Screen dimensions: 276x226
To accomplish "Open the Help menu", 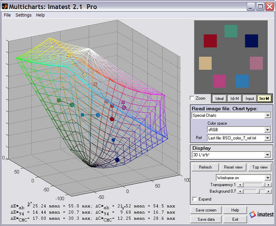I will [x=40, y=15].
